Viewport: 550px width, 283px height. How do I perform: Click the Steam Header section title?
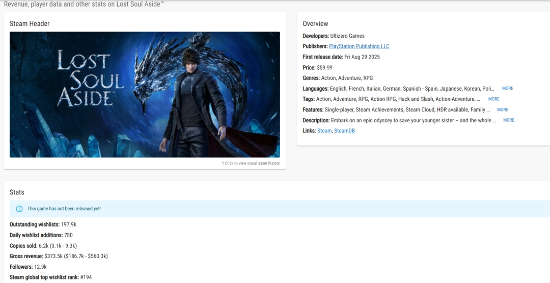[x=30, y=23]
